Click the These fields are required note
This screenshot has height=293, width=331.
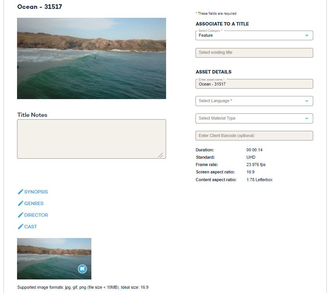pos(216,14)
